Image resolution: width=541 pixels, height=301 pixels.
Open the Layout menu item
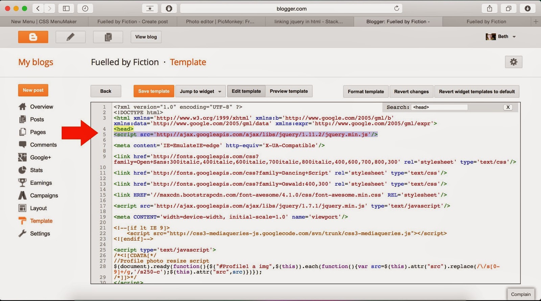coord(33,208)
